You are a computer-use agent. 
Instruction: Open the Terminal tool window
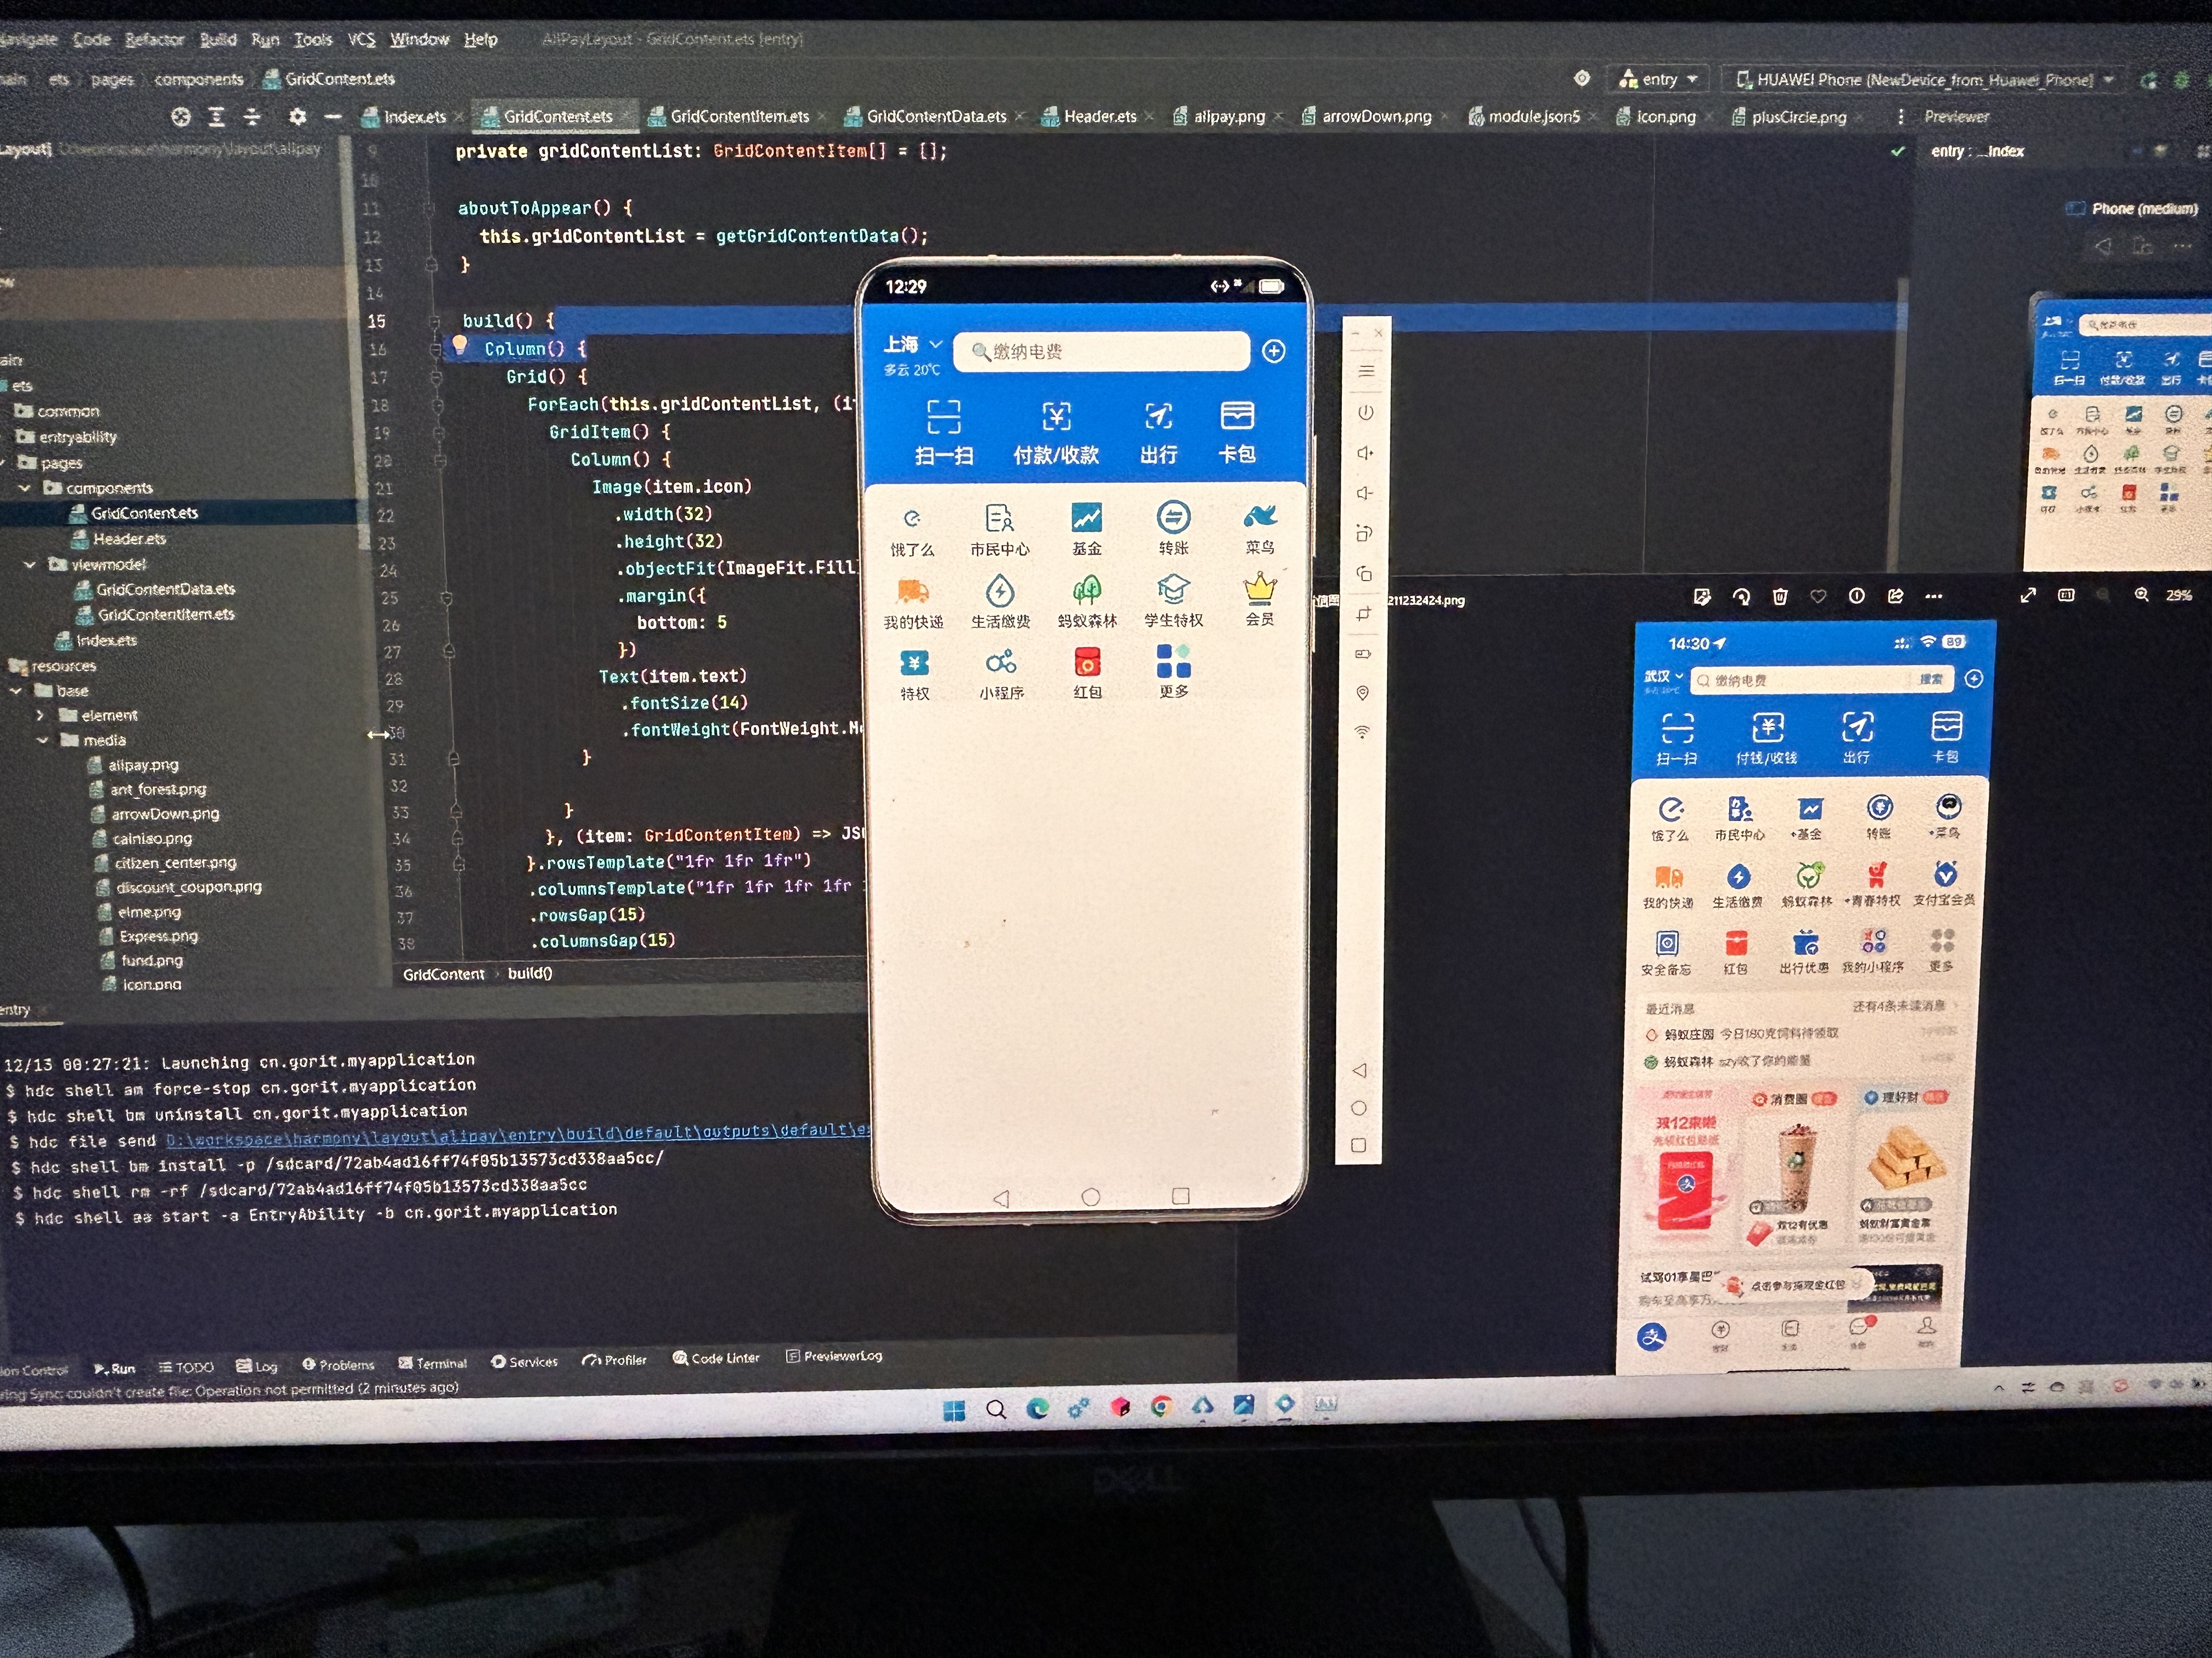(433, 1363)
